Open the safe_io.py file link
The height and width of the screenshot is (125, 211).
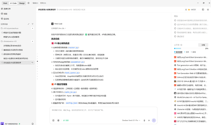coord(70,92)
